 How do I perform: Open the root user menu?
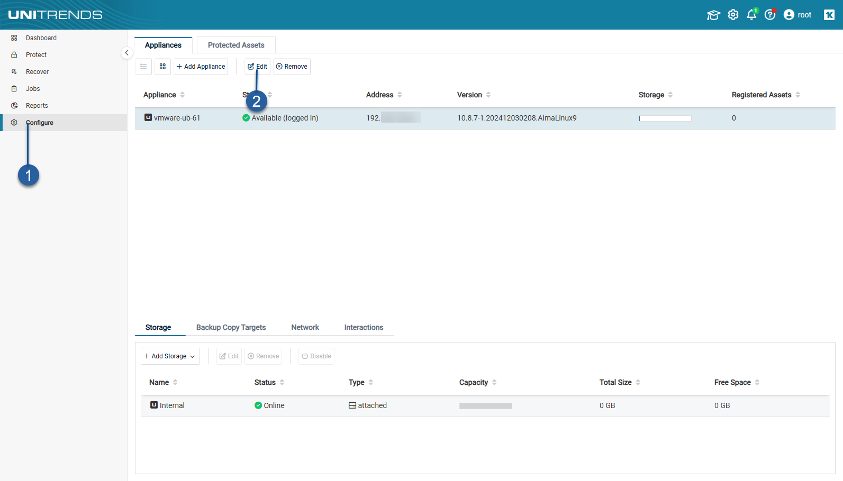(x=797, y=15)
